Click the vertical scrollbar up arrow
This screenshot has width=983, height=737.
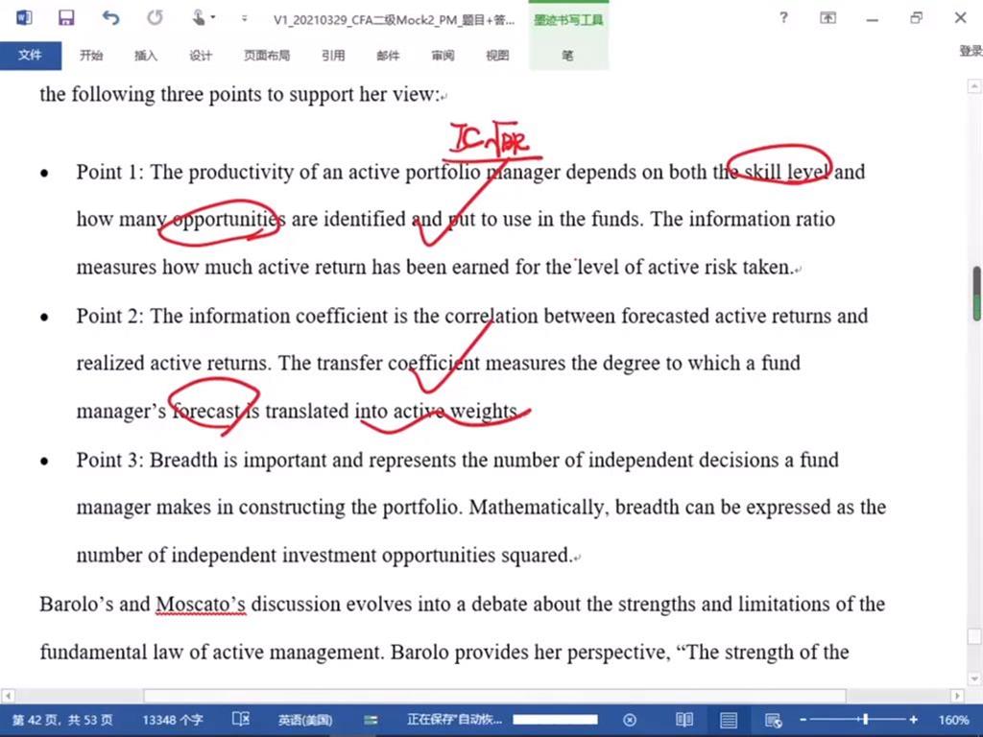[974, 85]
